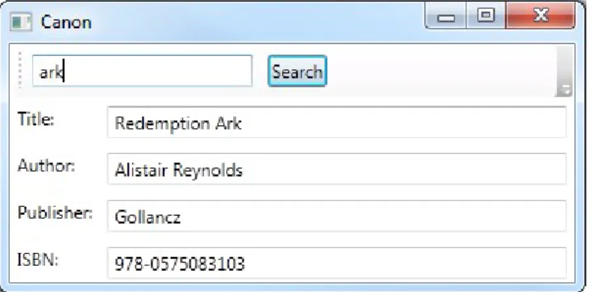Click the "Canon" window title text

point(66,22)
